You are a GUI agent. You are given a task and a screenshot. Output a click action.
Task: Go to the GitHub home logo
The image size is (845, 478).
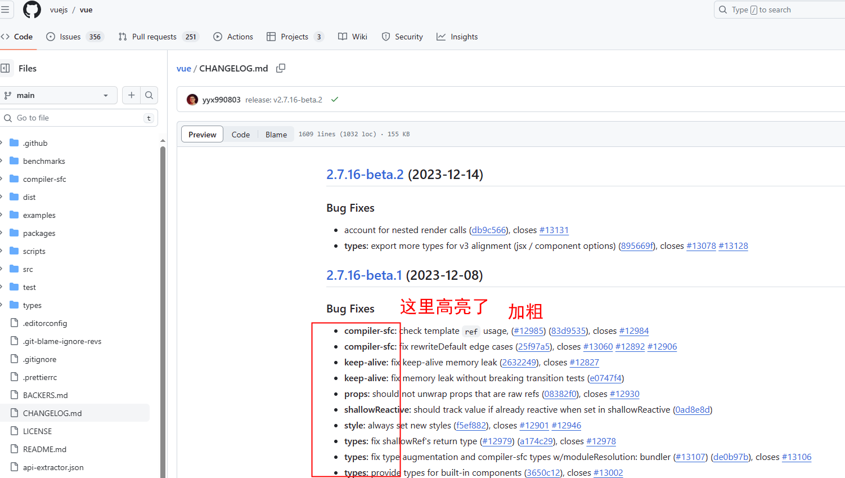point(32,10)
